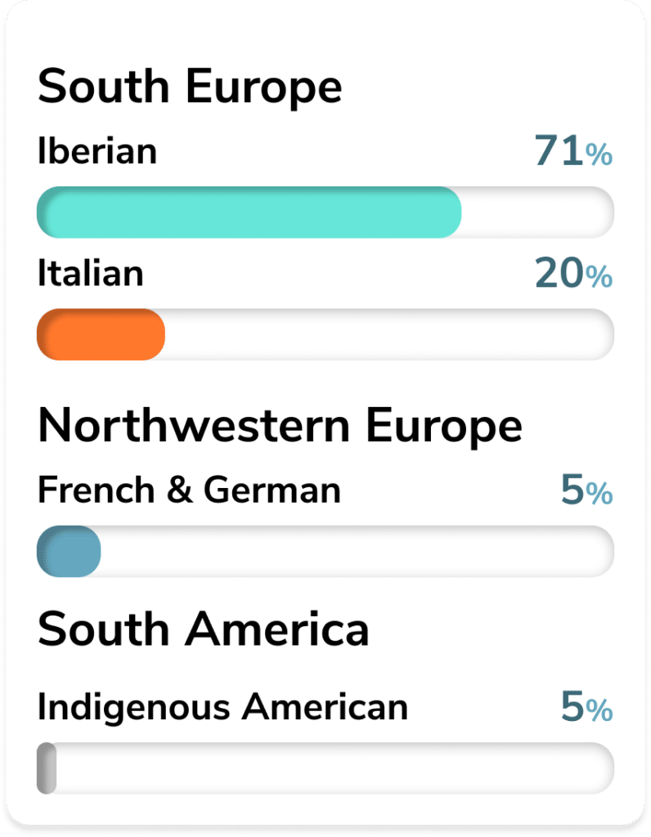651x837 pixels.
Task: Select the Indigenous American label
Action: pyautogui.click(x=222, y=708)
